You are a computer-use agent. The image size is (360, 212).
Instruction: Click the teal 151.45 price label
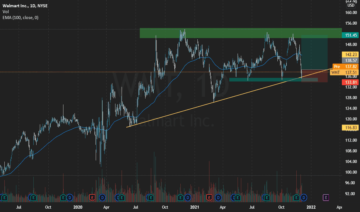(350, 35)
